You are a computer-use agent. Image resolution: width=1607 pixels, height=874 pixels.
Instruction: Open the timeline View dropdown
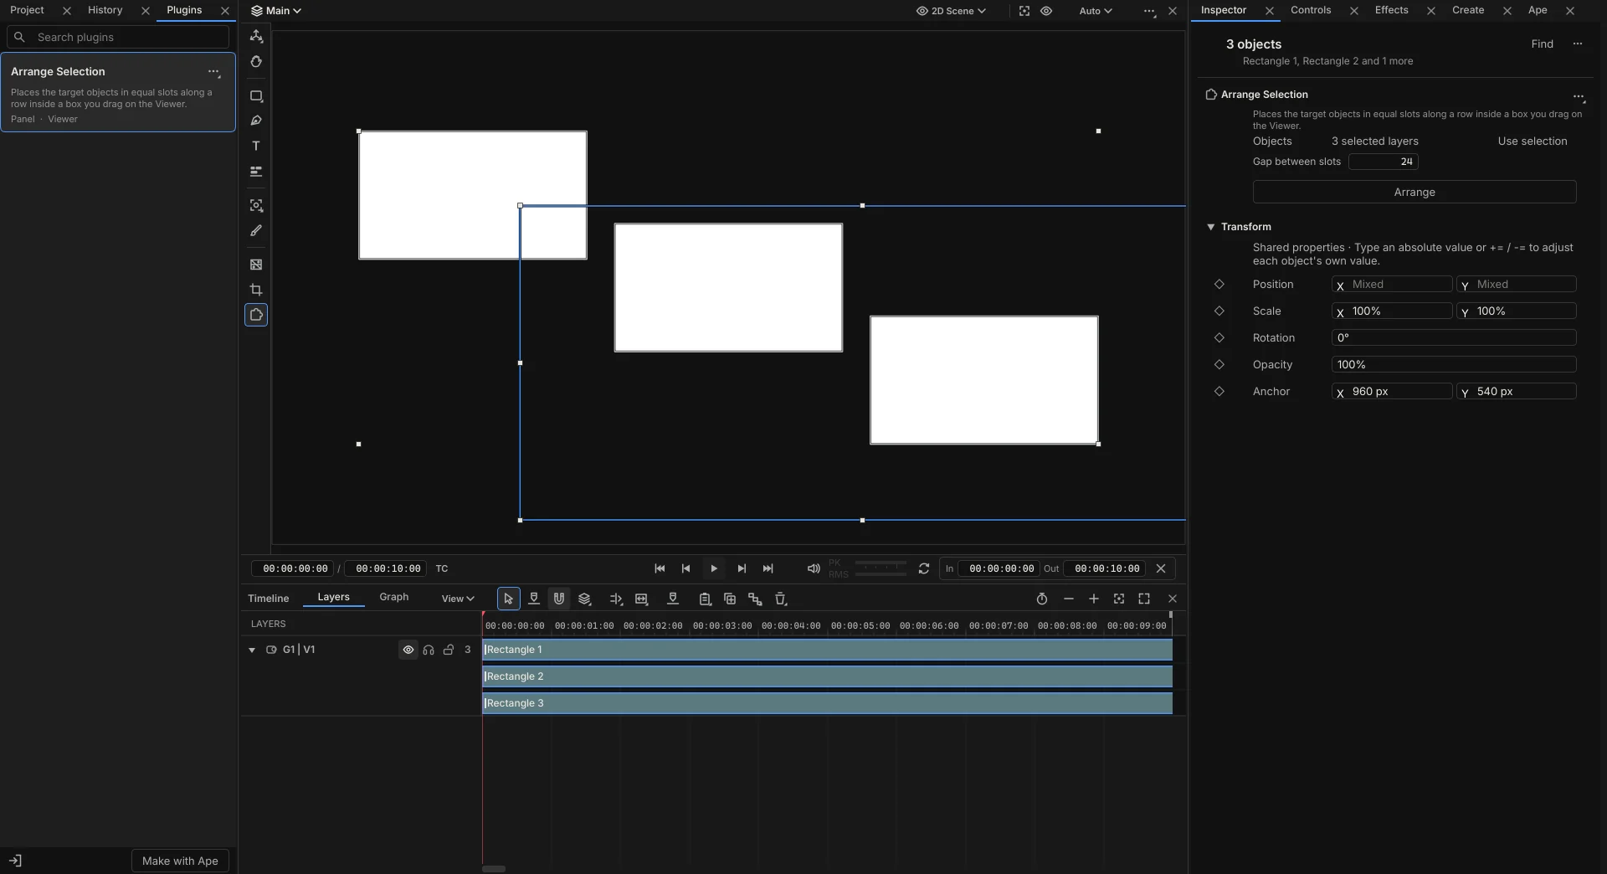coord(458,599)
